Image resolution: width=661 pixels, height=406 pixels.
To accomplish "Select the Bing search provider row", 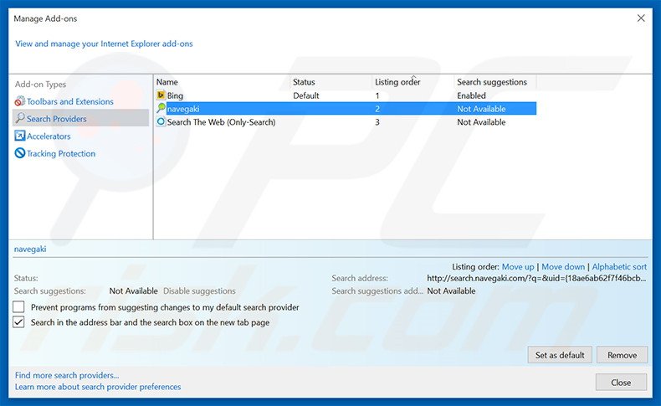I will tap(346, 95).
